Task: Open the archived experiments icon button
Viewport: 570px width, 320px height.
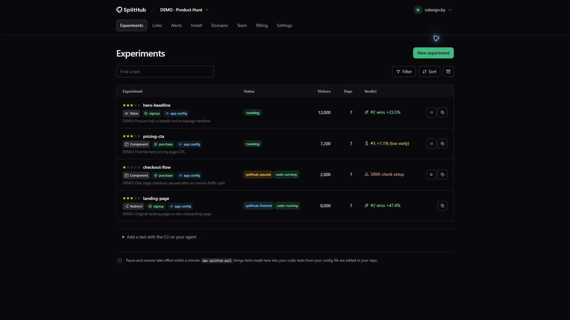Action: click(x=448, y=72)
